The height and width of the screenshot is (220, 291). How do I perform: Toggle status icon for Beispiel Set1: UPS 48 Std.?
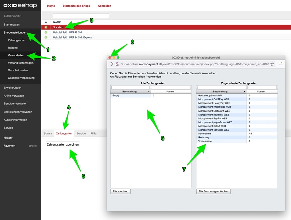click(46, 32)
